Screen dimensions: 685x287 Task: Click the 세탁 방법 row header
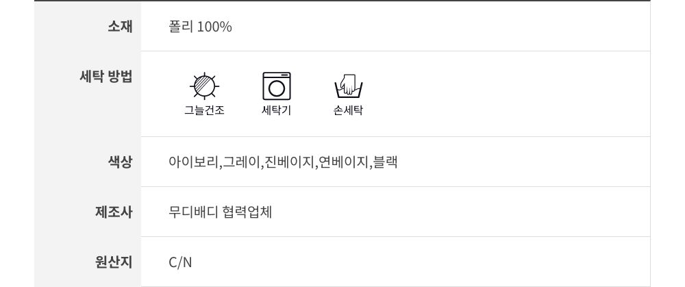pyautogui.click(x=106, y=76)
